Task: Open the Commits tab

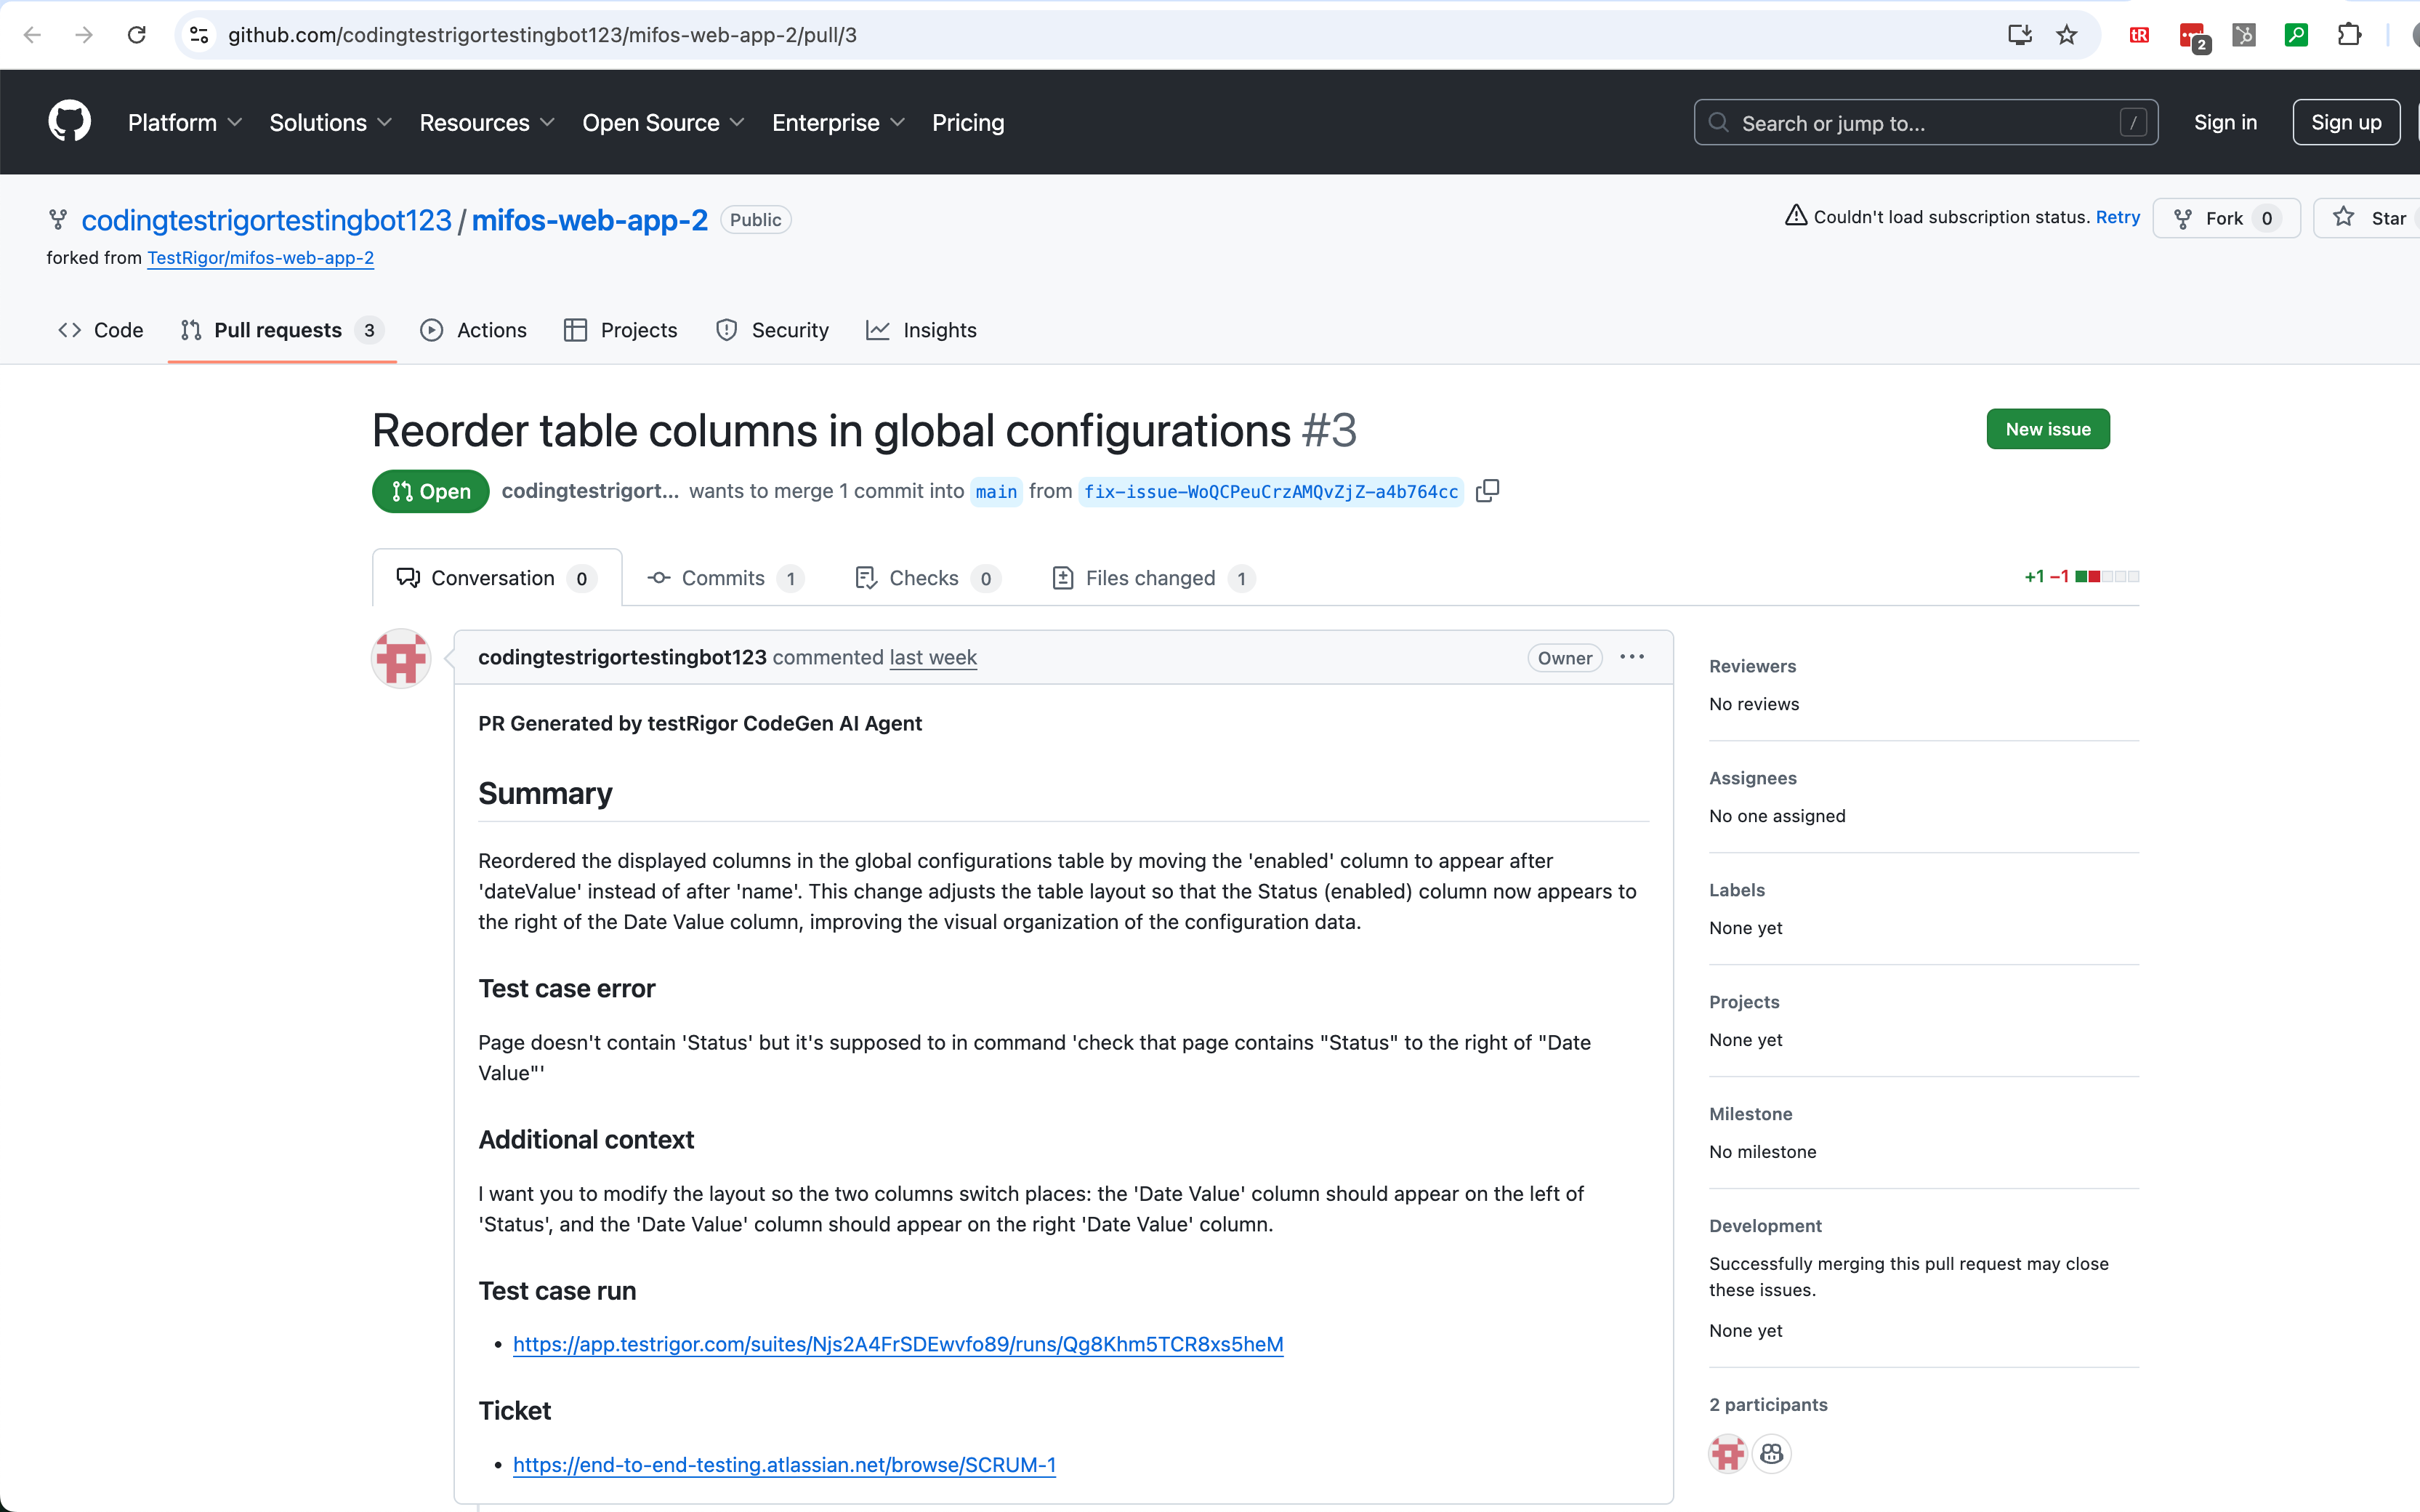Action: 724,578
